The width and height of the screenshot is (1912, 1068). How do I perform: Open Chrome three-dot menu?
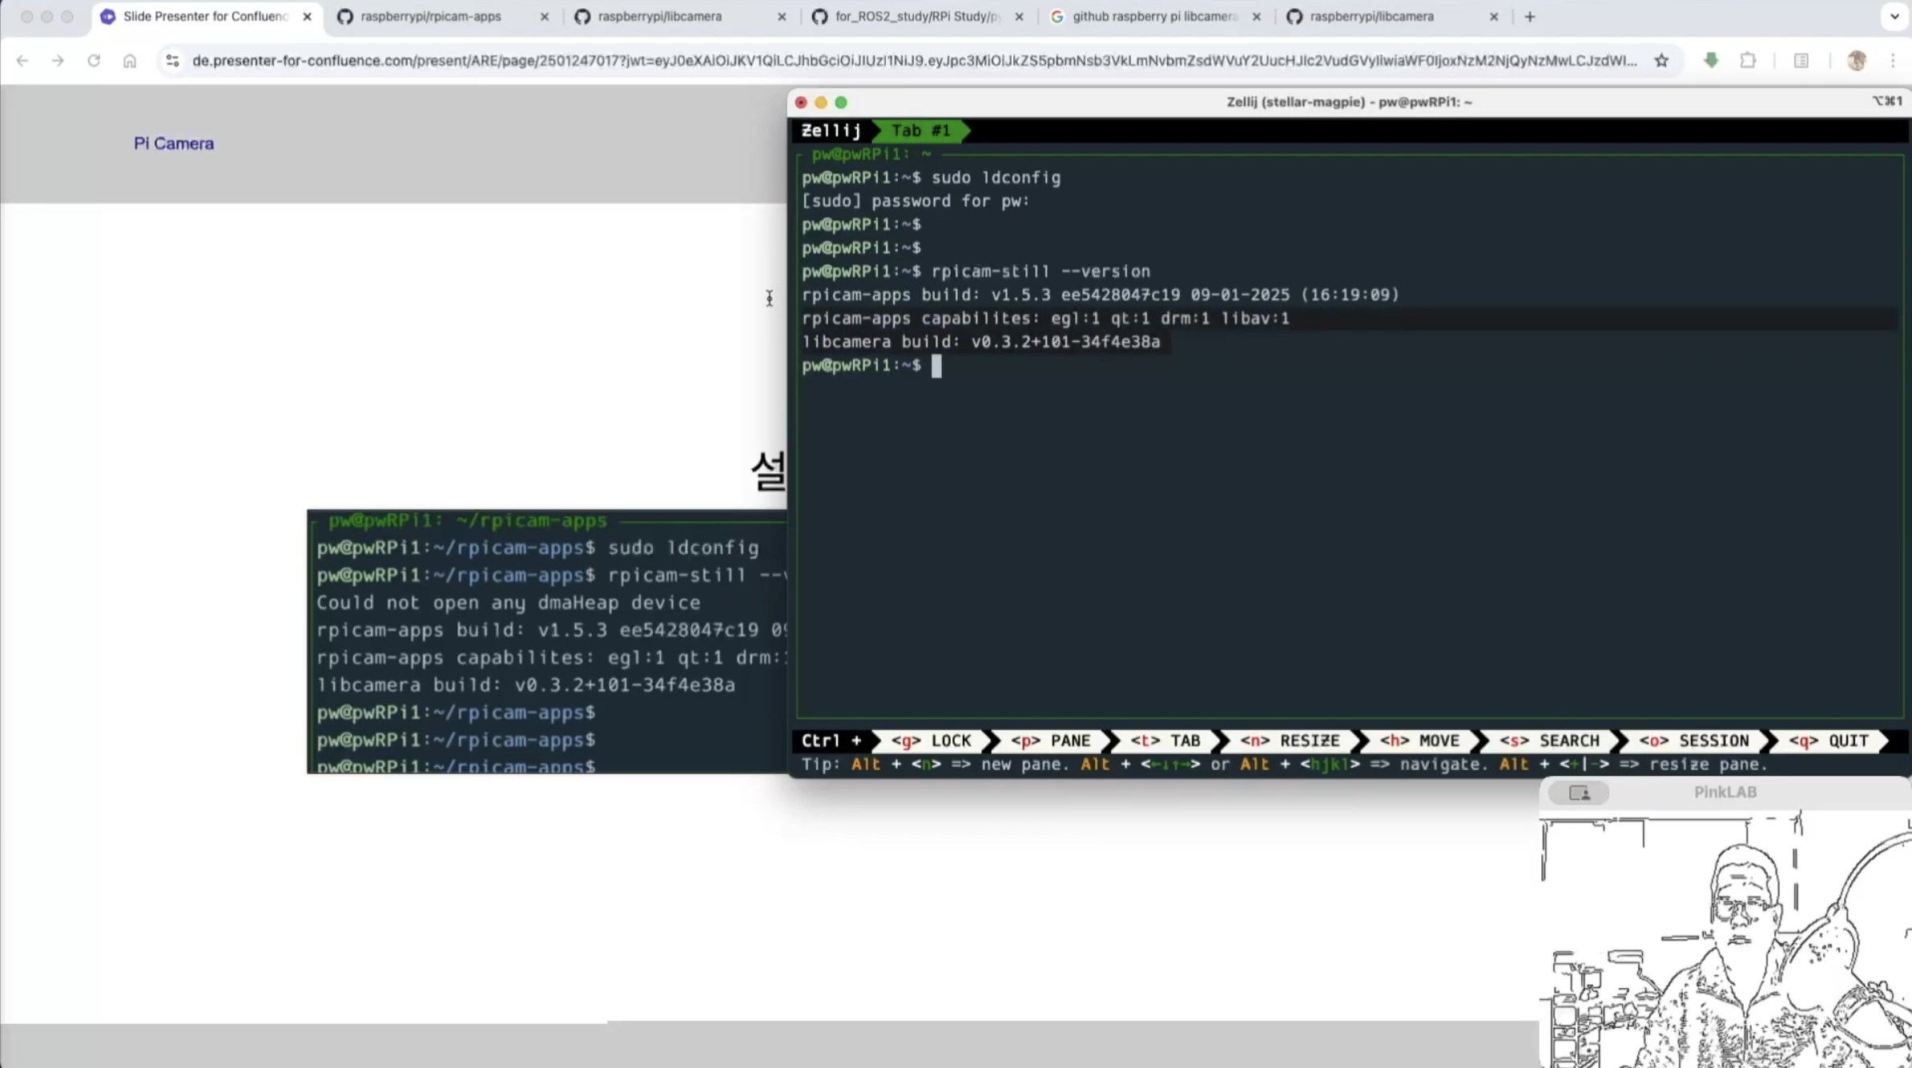pos(1893,61)
